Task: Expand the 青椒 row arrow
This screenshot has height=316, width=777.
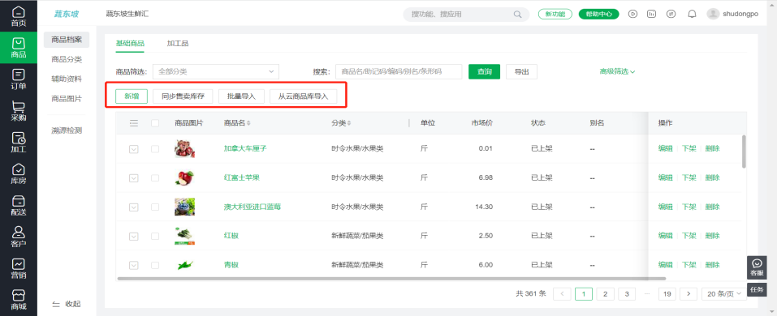Action: click(x=134, y=266)
